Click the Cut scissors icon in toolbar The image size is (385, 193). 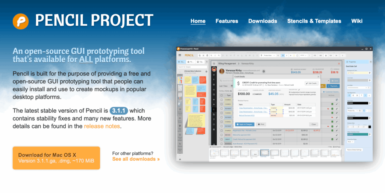tap(203, 56)
